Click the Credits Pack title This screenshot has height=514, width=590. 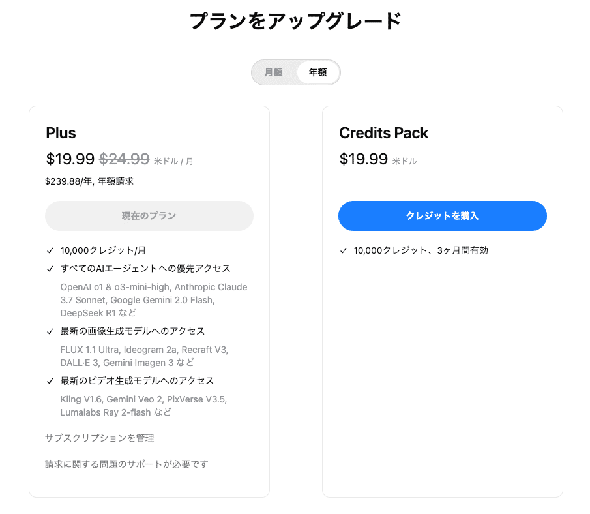click(383, 133)
